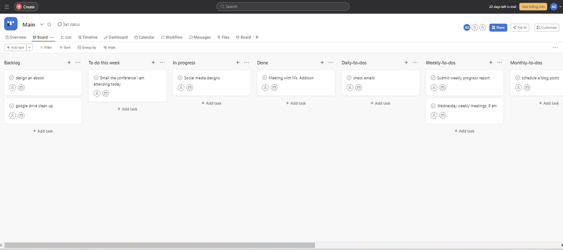Open Done column more options

[x=331, y=62]
